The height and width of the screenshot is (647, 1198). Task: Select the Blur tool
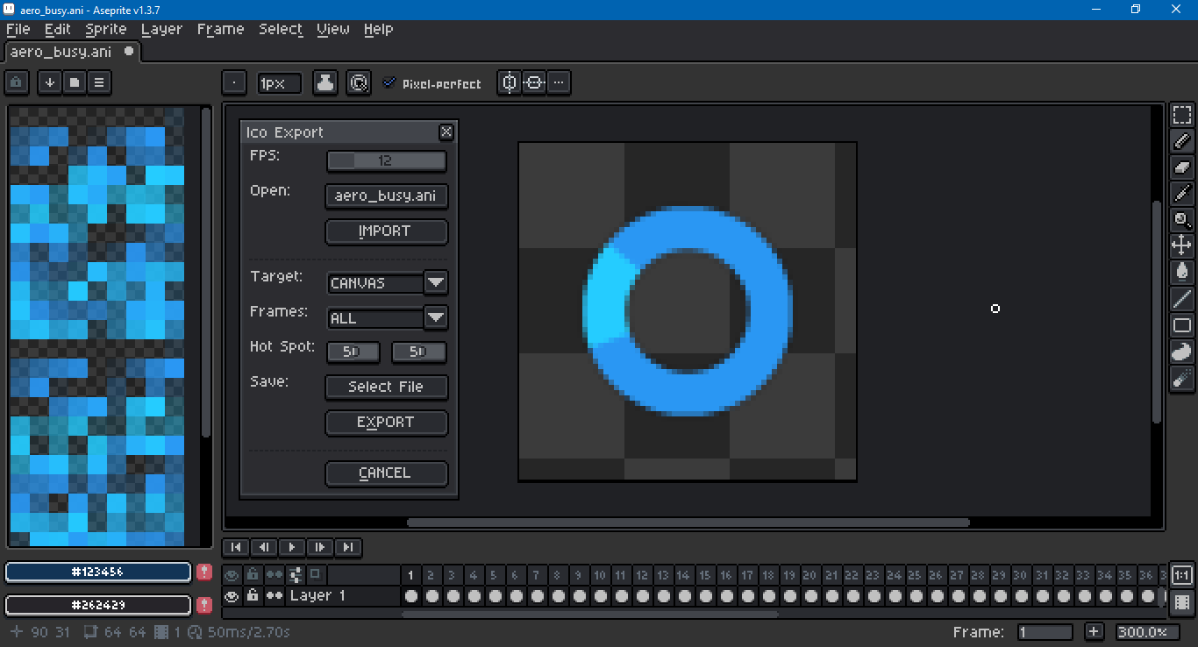tap(1182, 378)
